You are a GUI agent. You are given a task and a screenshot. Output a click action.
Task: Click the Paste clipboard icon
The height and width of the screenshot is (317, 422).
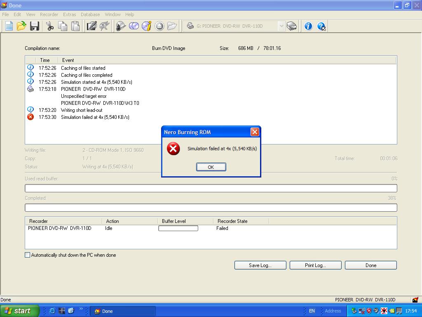[75, 26]
